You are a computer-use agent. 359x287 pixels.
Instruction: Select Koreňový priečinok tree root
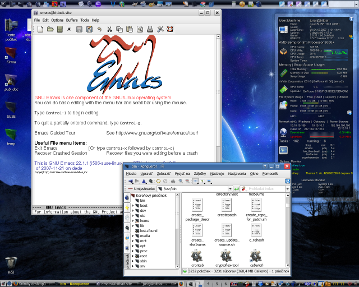coord(149,196)
